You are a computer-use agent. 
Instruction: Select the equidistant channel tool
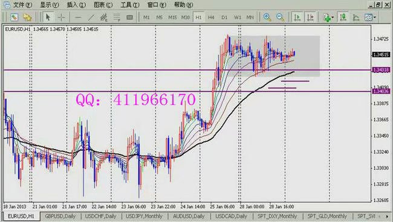pos(104,17)
